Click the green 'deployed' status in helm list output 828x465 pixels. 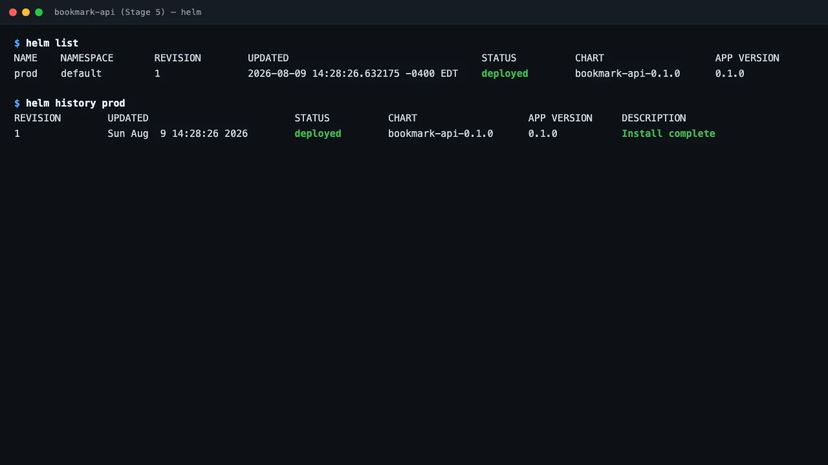[x=505, y=74]
